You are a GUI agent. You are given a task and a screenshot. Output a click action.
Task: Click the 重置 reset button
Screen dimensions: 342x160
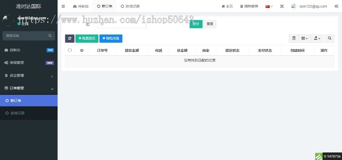(x=210, y=24)
